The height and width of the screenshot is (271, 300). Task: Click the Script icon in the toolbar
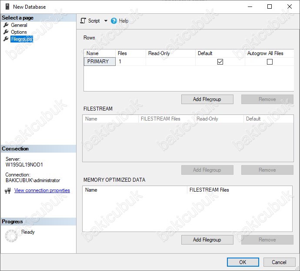tap(83, 21)
